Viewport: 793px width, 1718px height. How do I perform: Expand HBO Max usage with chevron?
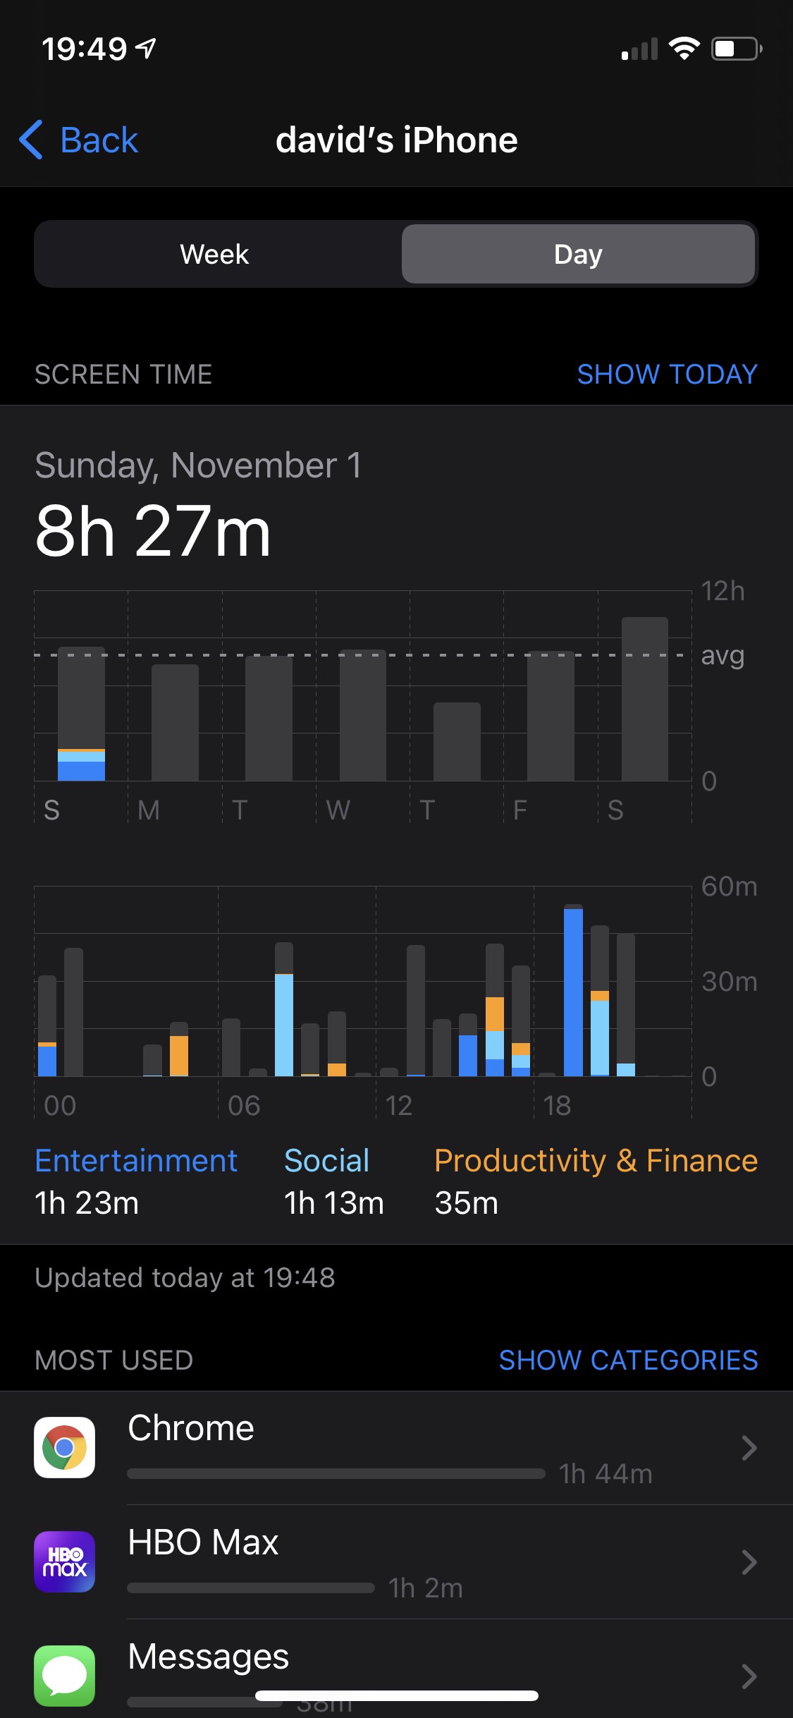[749, 1562]
